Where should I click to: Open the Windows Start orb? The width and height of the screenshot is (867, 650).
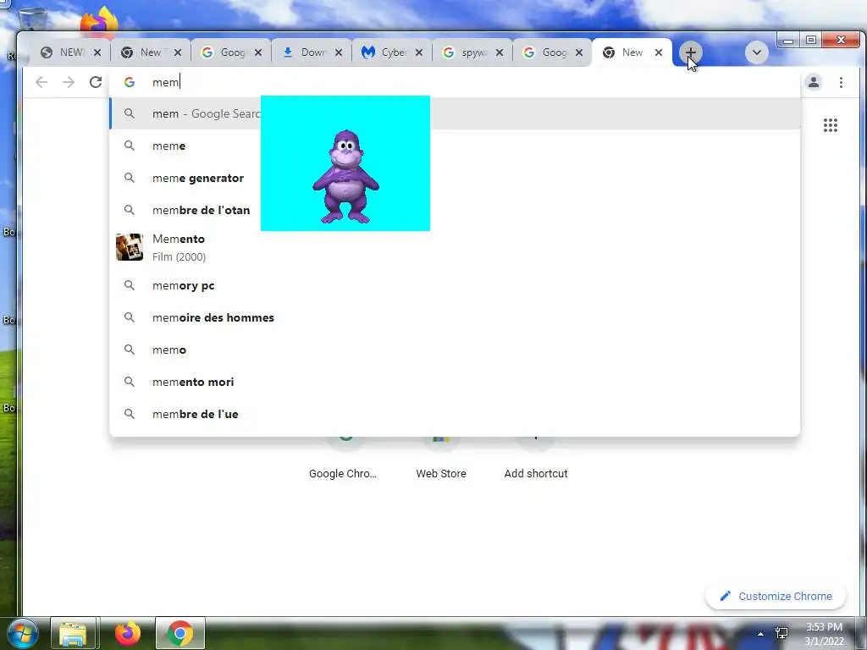[21, 633]
